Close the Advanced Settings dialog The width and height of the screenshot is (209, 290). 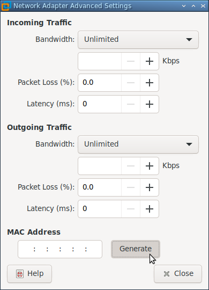(x=178, y=274)
